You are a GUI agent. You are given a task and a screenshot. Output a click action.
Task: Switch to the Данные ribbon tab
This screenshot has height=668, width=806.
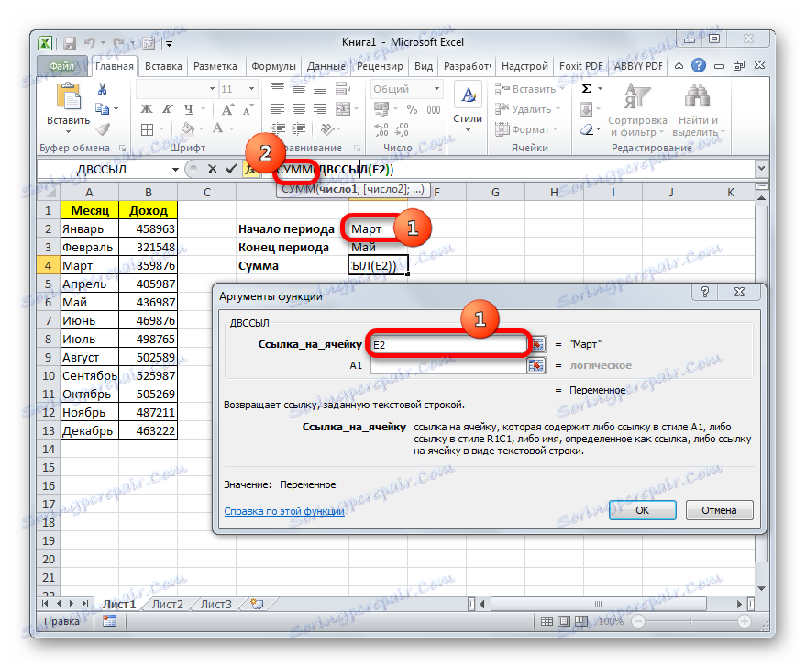point(326,66)
